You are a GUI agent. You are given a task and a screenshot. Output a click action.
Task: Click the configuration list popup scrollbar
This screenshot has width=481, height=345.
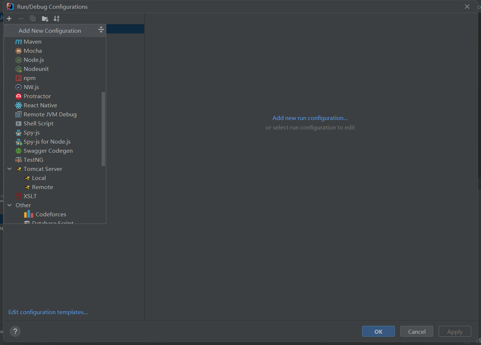tap(103, 129)
